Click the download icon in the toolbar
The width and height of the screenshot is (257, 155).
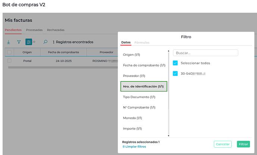click(9, 42)
